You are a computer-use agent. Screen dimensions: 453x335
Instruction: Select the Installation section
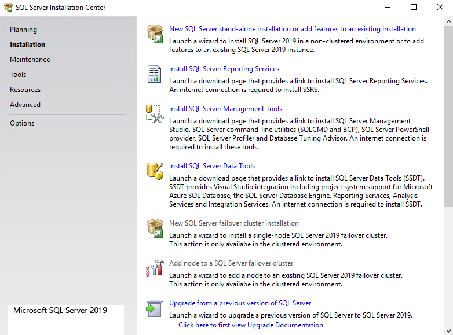(x=27, y=45)
